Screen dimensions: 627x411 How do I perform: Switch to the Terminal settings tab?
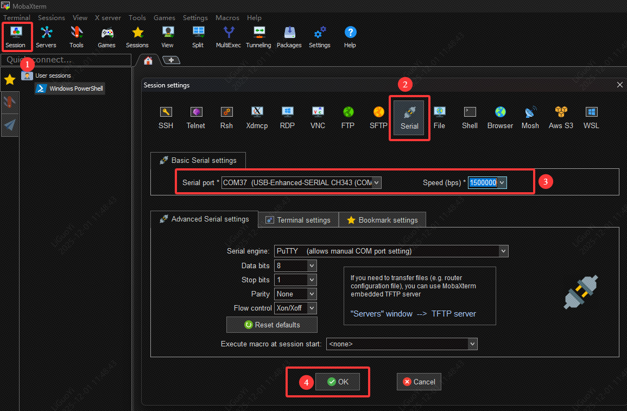298,220
